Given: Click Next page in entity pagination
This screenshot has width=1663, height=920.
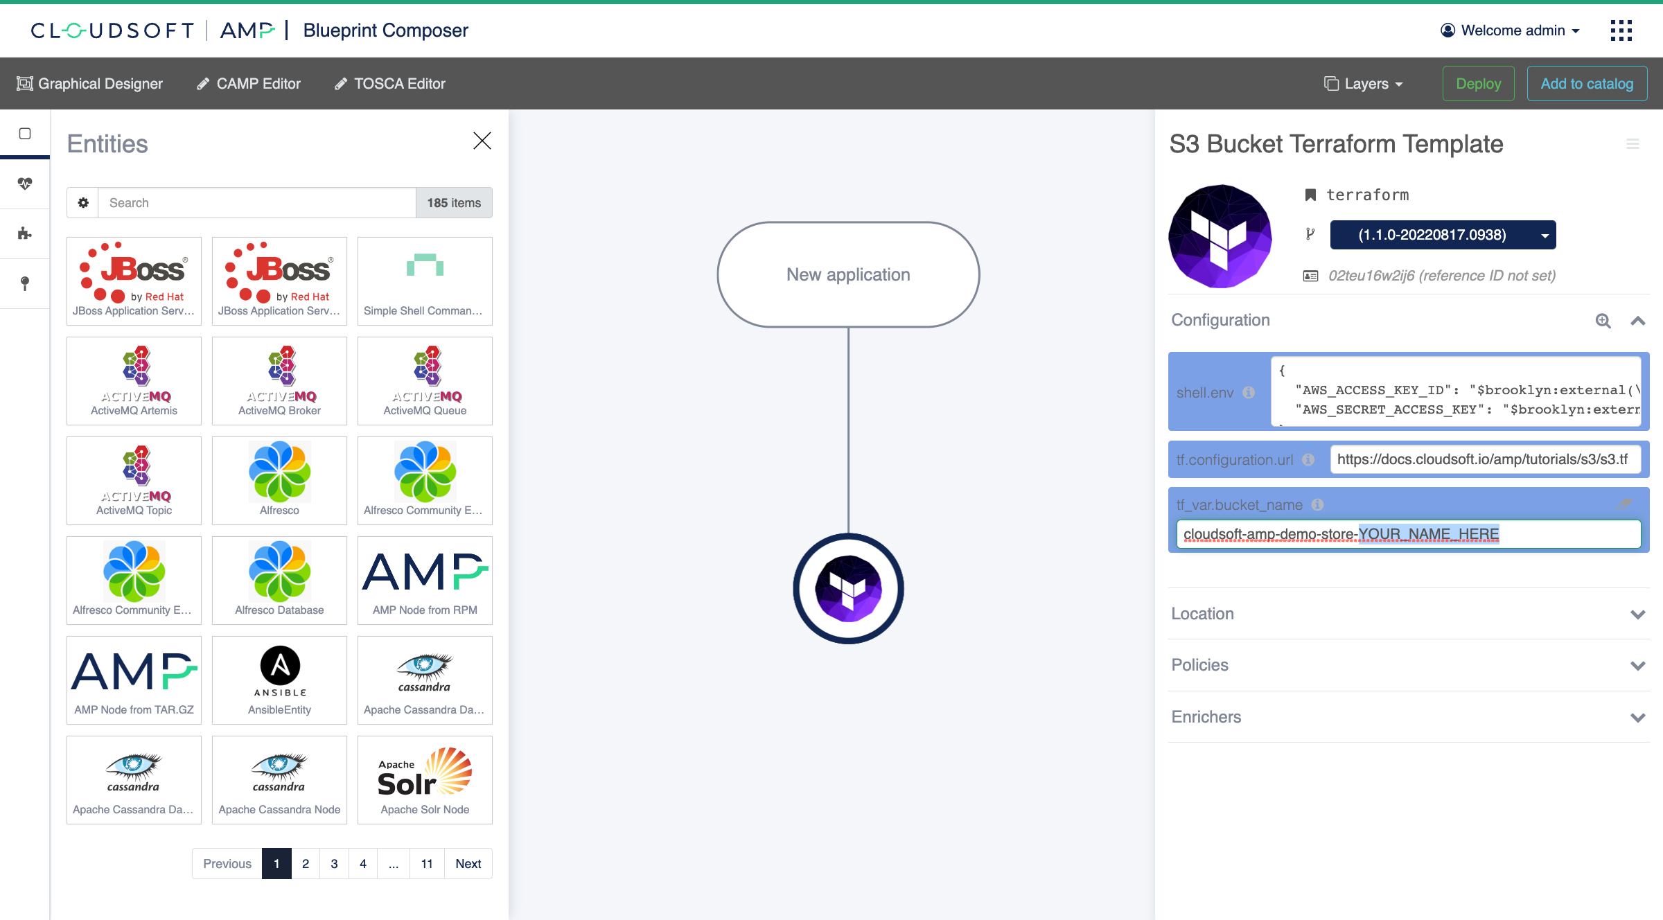Looking at the screenshot, I should 468,864.
